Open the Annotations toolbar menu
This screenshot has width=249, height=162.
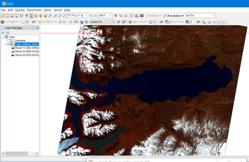174,16
